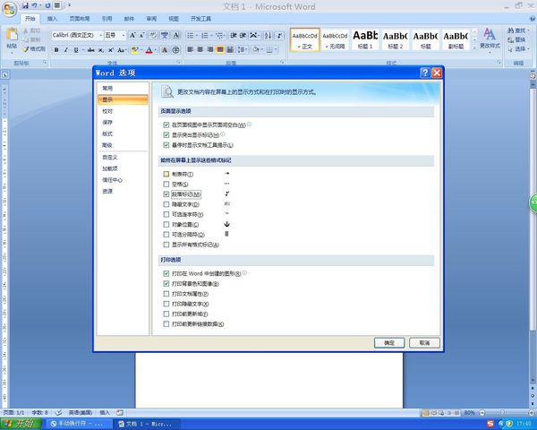Switch to the Page Layout ribbon tab
Image resolution: width=537 pixels, height=430 pixels.
coord(79,19)
